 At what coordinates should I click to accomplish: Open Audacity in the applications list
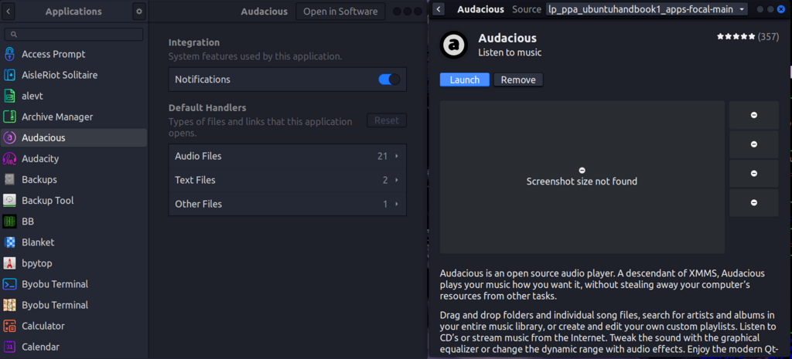(73, 159)
